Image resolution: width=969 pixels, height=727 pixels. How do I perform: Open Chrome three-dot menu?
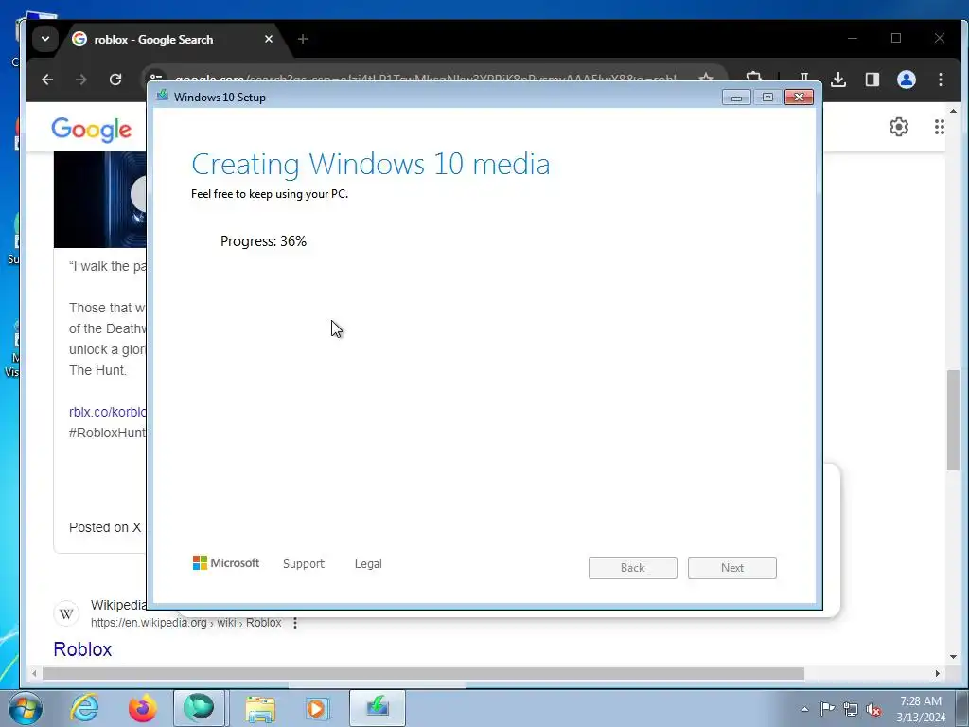pos(940,80)
